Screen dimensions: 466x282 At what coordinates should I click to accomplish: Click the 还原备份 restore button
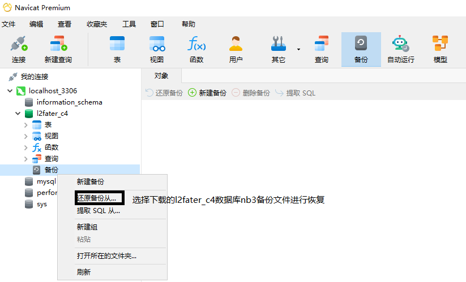coord(164,93)
